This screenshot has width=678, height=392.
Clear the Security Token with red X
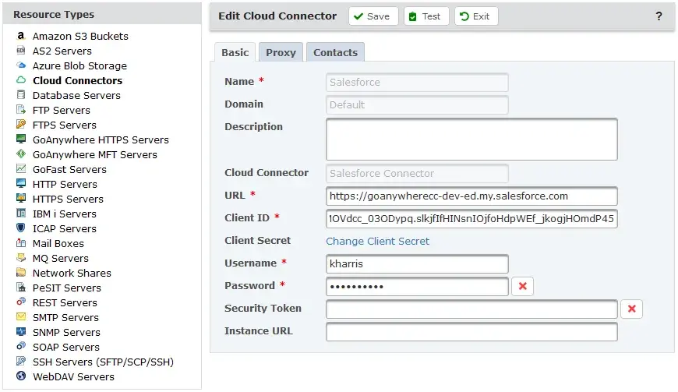point(631,309)
